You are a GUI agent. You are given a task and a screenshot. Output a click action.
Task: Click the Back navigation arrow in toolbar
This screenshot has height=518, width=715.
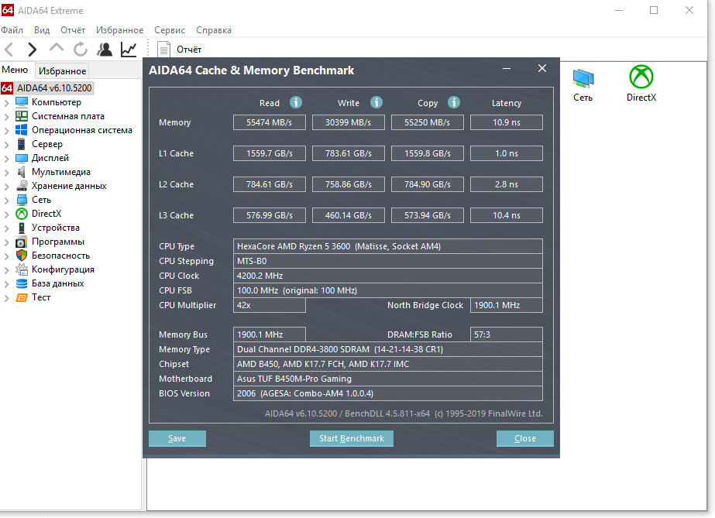click(x=9, y=50)
